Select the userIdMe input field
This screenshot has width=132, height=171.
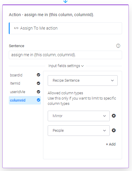[25, 92]
